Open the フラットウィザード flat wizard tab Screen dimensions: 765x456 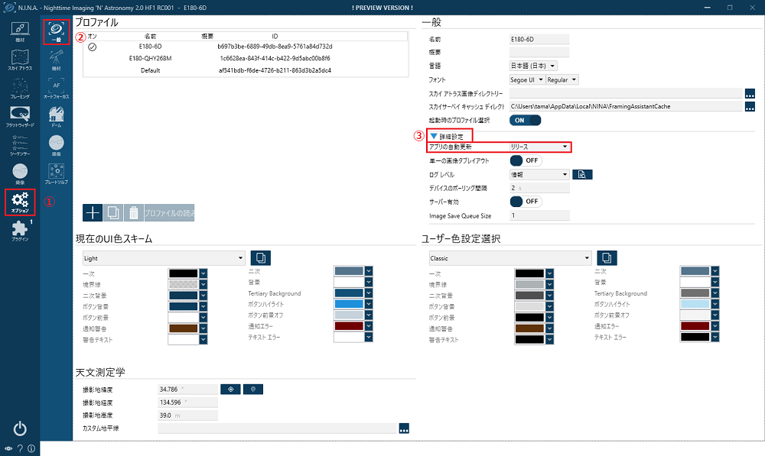pyautogui.click(x=20, y=117)
